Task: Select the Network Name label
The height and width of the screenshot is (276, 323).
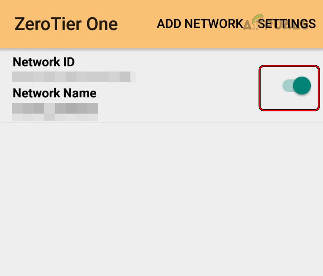Action: [x=54, y=93]
